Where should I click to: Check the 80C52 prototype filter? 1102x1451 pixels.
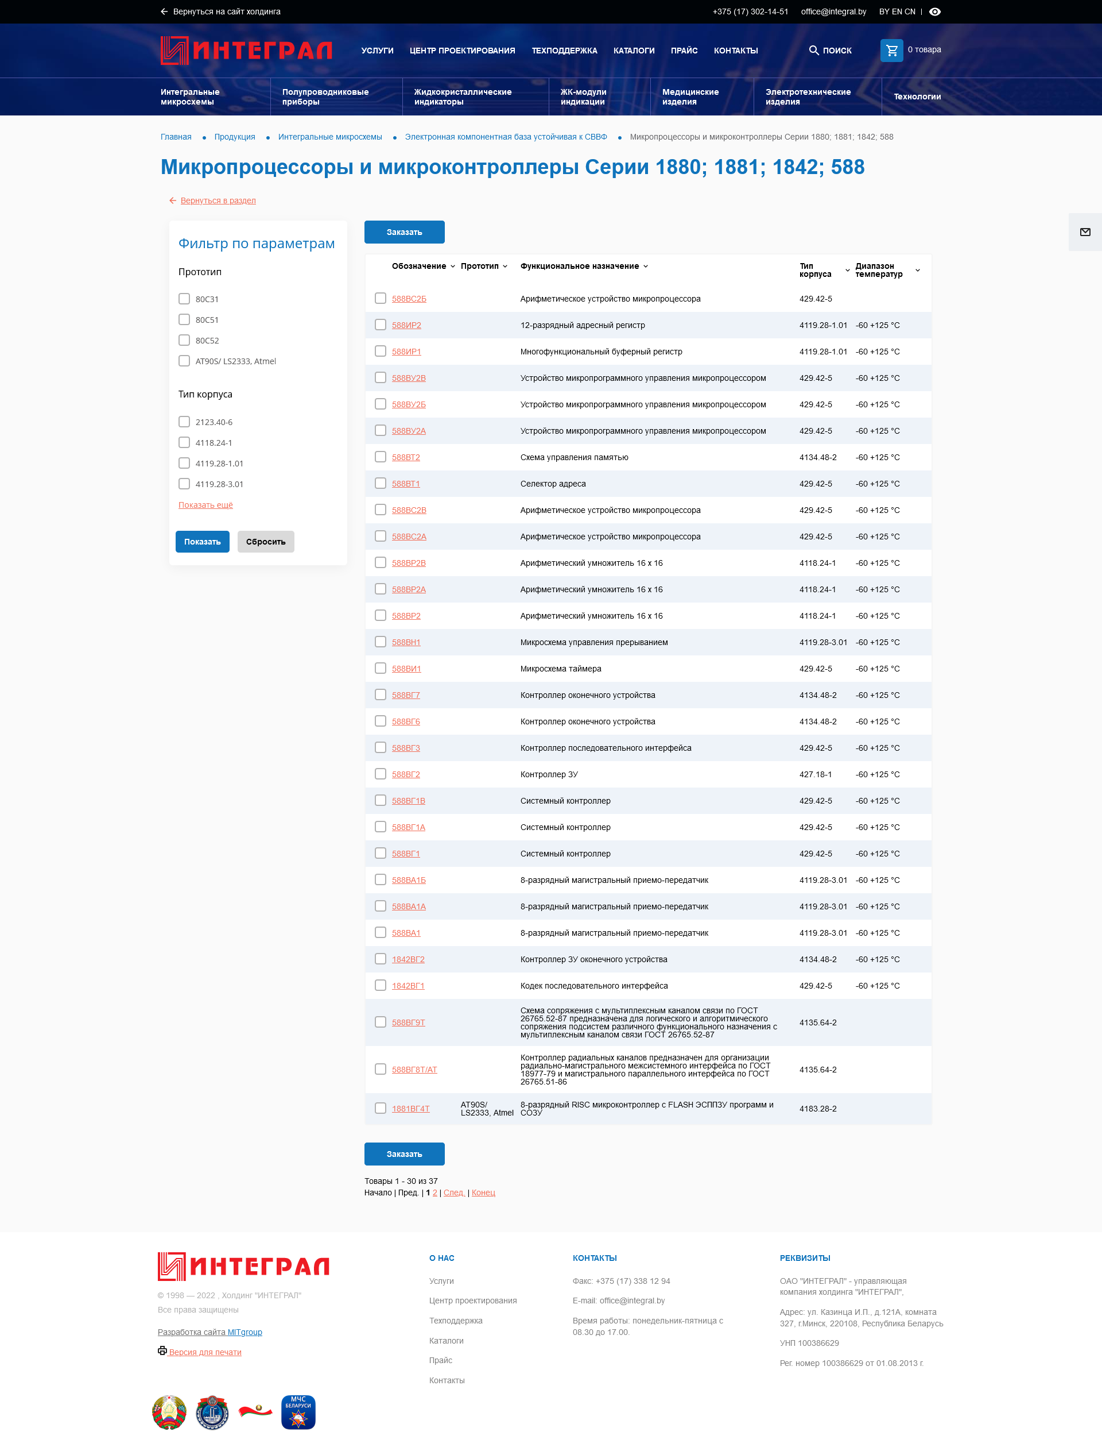(x=184, y=340)
